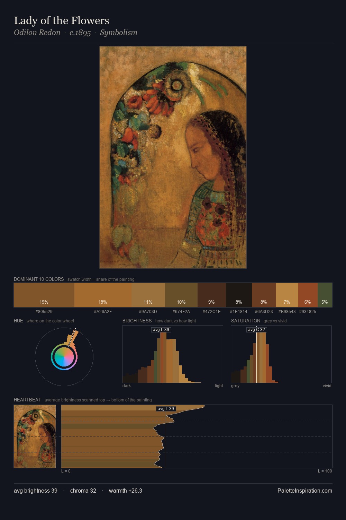Screen dimensions: 346x520
Task: Click the hue color wheel
Action: point(64,357)
